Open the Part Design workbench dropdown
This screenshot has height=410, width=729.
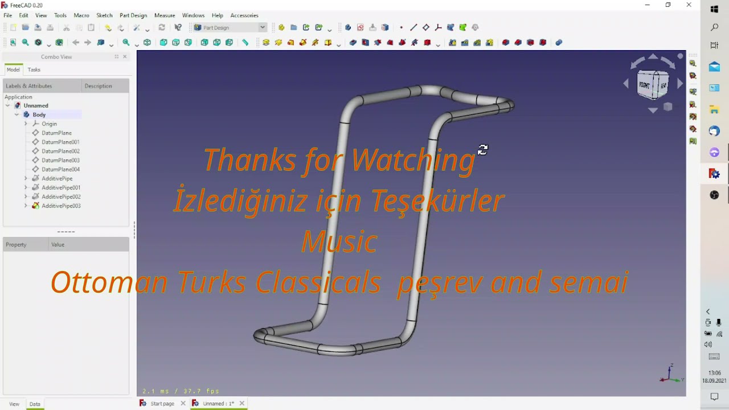(x=263, y=27)
